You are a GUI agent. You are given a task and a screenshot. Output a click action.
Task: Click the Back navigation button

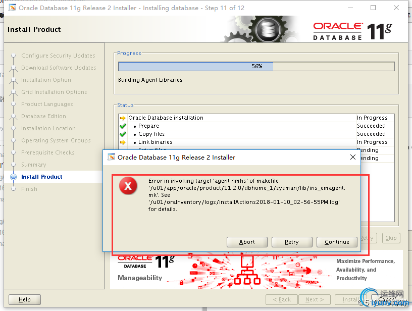coord(282,299)
